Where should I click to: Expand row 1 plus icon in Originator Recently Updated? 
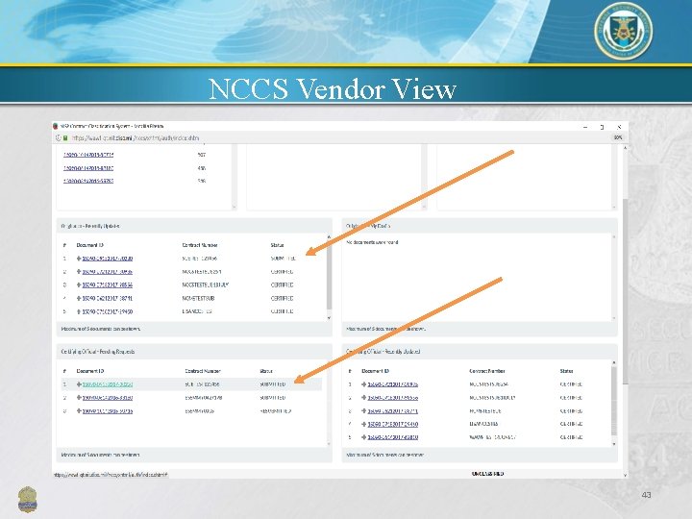pyautogui.click(x=79, y=259)
